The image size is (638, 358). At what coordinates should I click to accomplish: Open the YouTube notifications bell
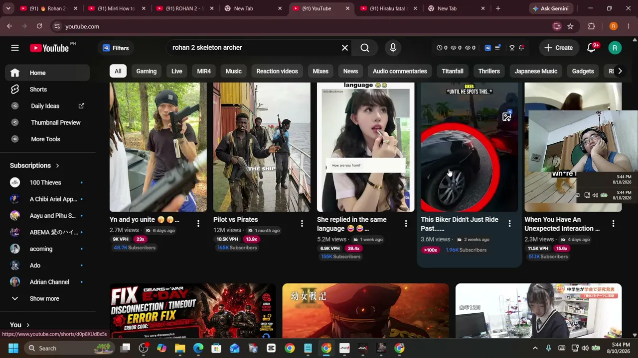point(592,48)
